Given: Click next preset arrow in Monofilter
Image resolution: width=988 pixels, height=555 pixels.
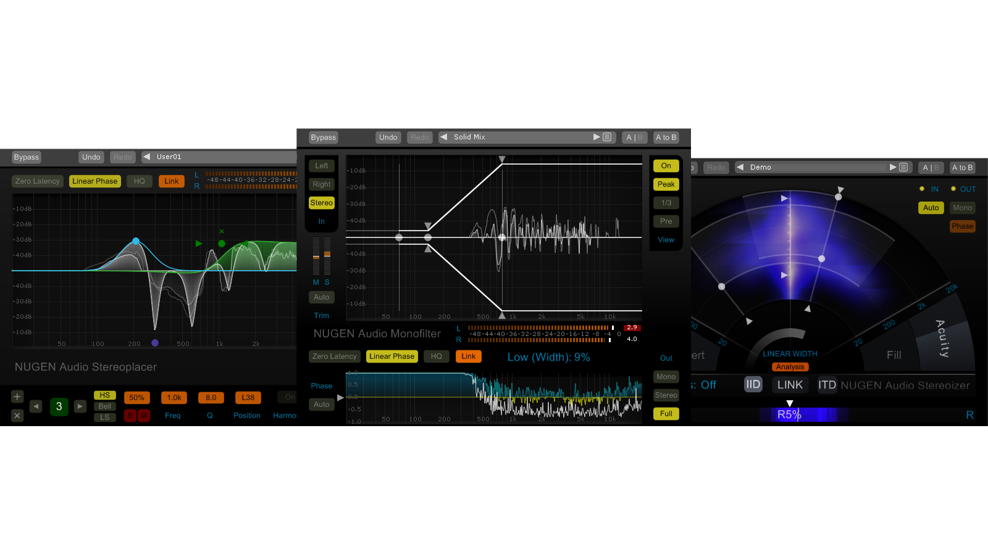Looking at the screenshot, I should 597,137.
